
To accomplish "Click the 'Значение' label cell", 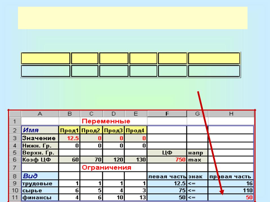I will tap(40, 138).
